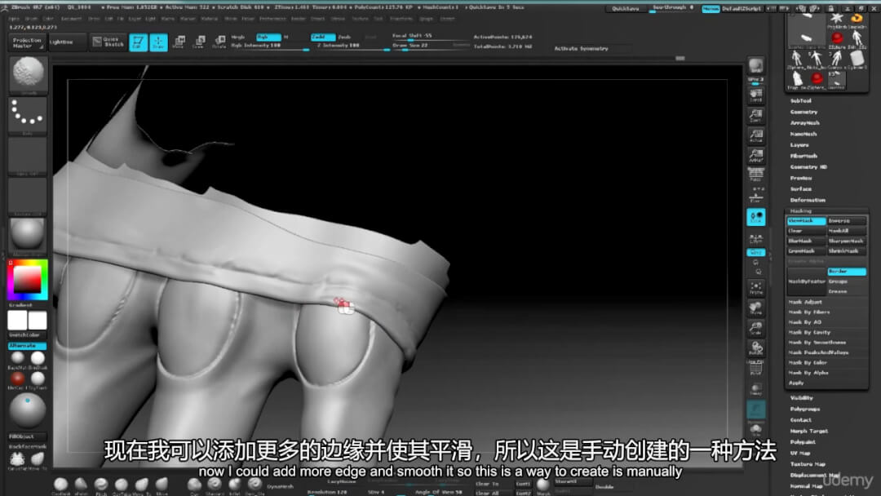This screenshot has height=496, width=881.
Task: Click the Clear mask button
Action: pos(806,232)
